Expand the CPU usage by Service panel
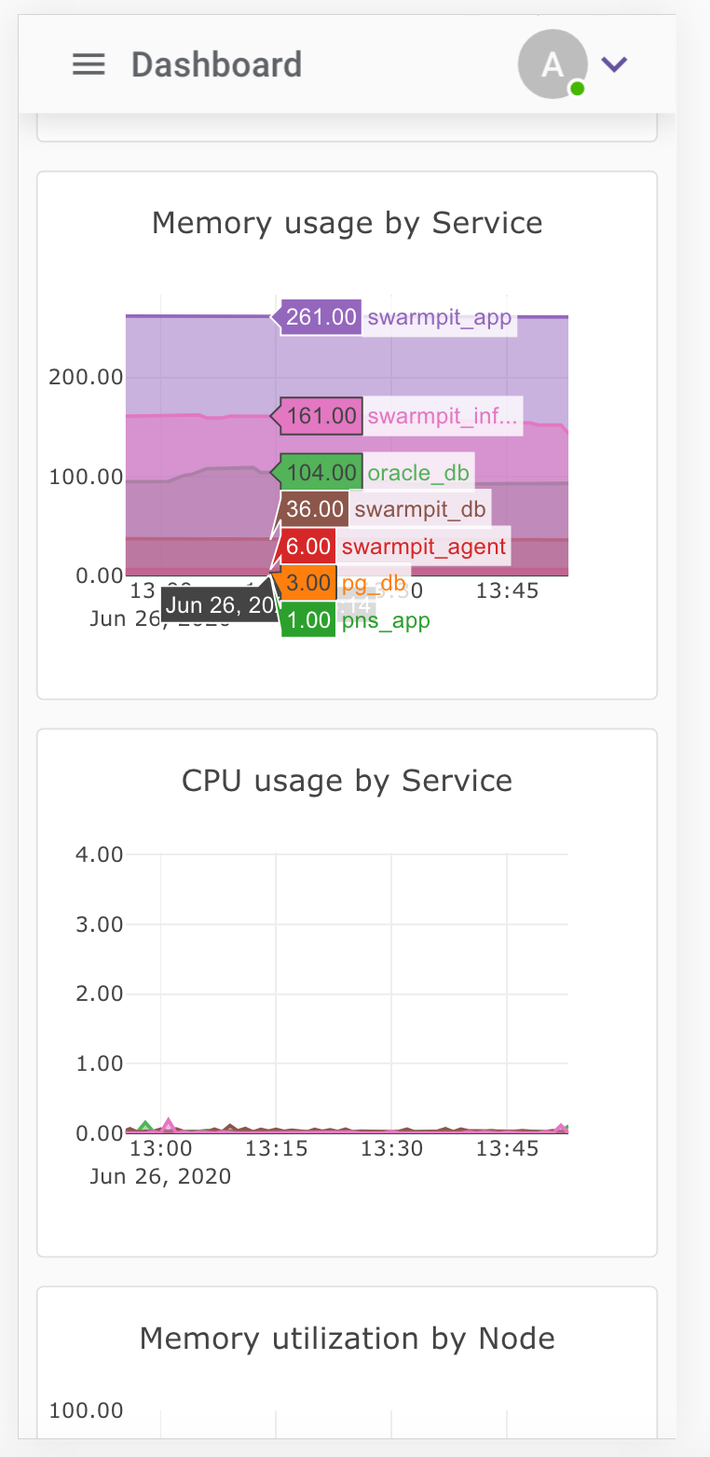 click(x=348, y=781)
